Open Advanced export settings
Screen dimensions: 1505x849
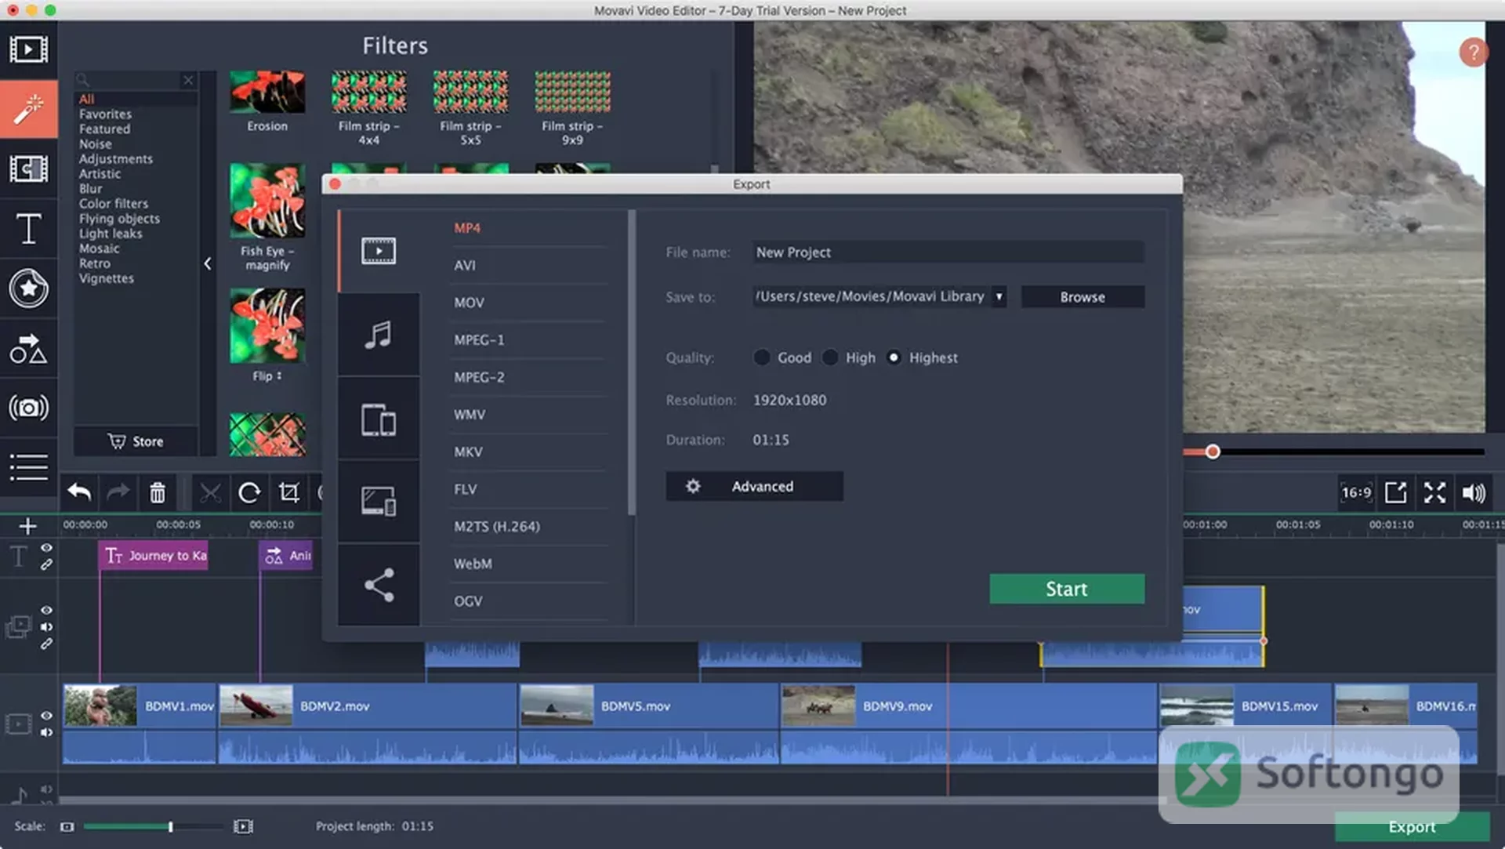(754, 486)
